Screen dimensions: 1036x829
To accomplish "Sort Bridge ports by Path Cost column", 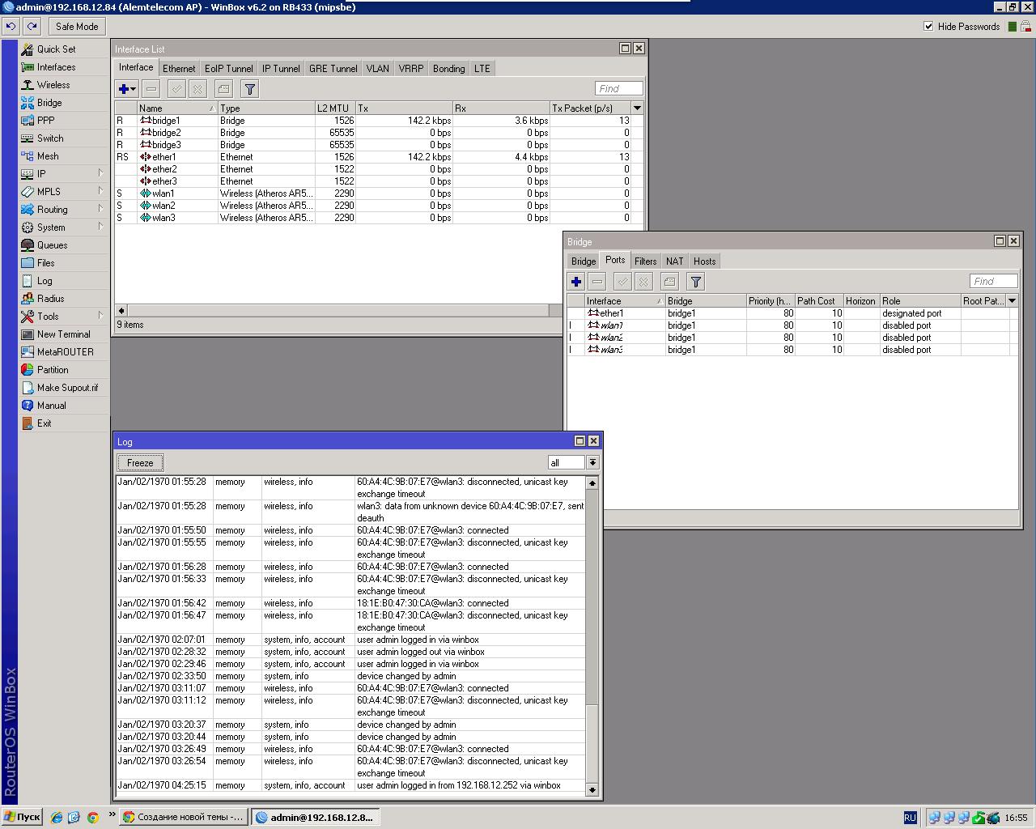I will pyautogui.click(x=819, y=300).
